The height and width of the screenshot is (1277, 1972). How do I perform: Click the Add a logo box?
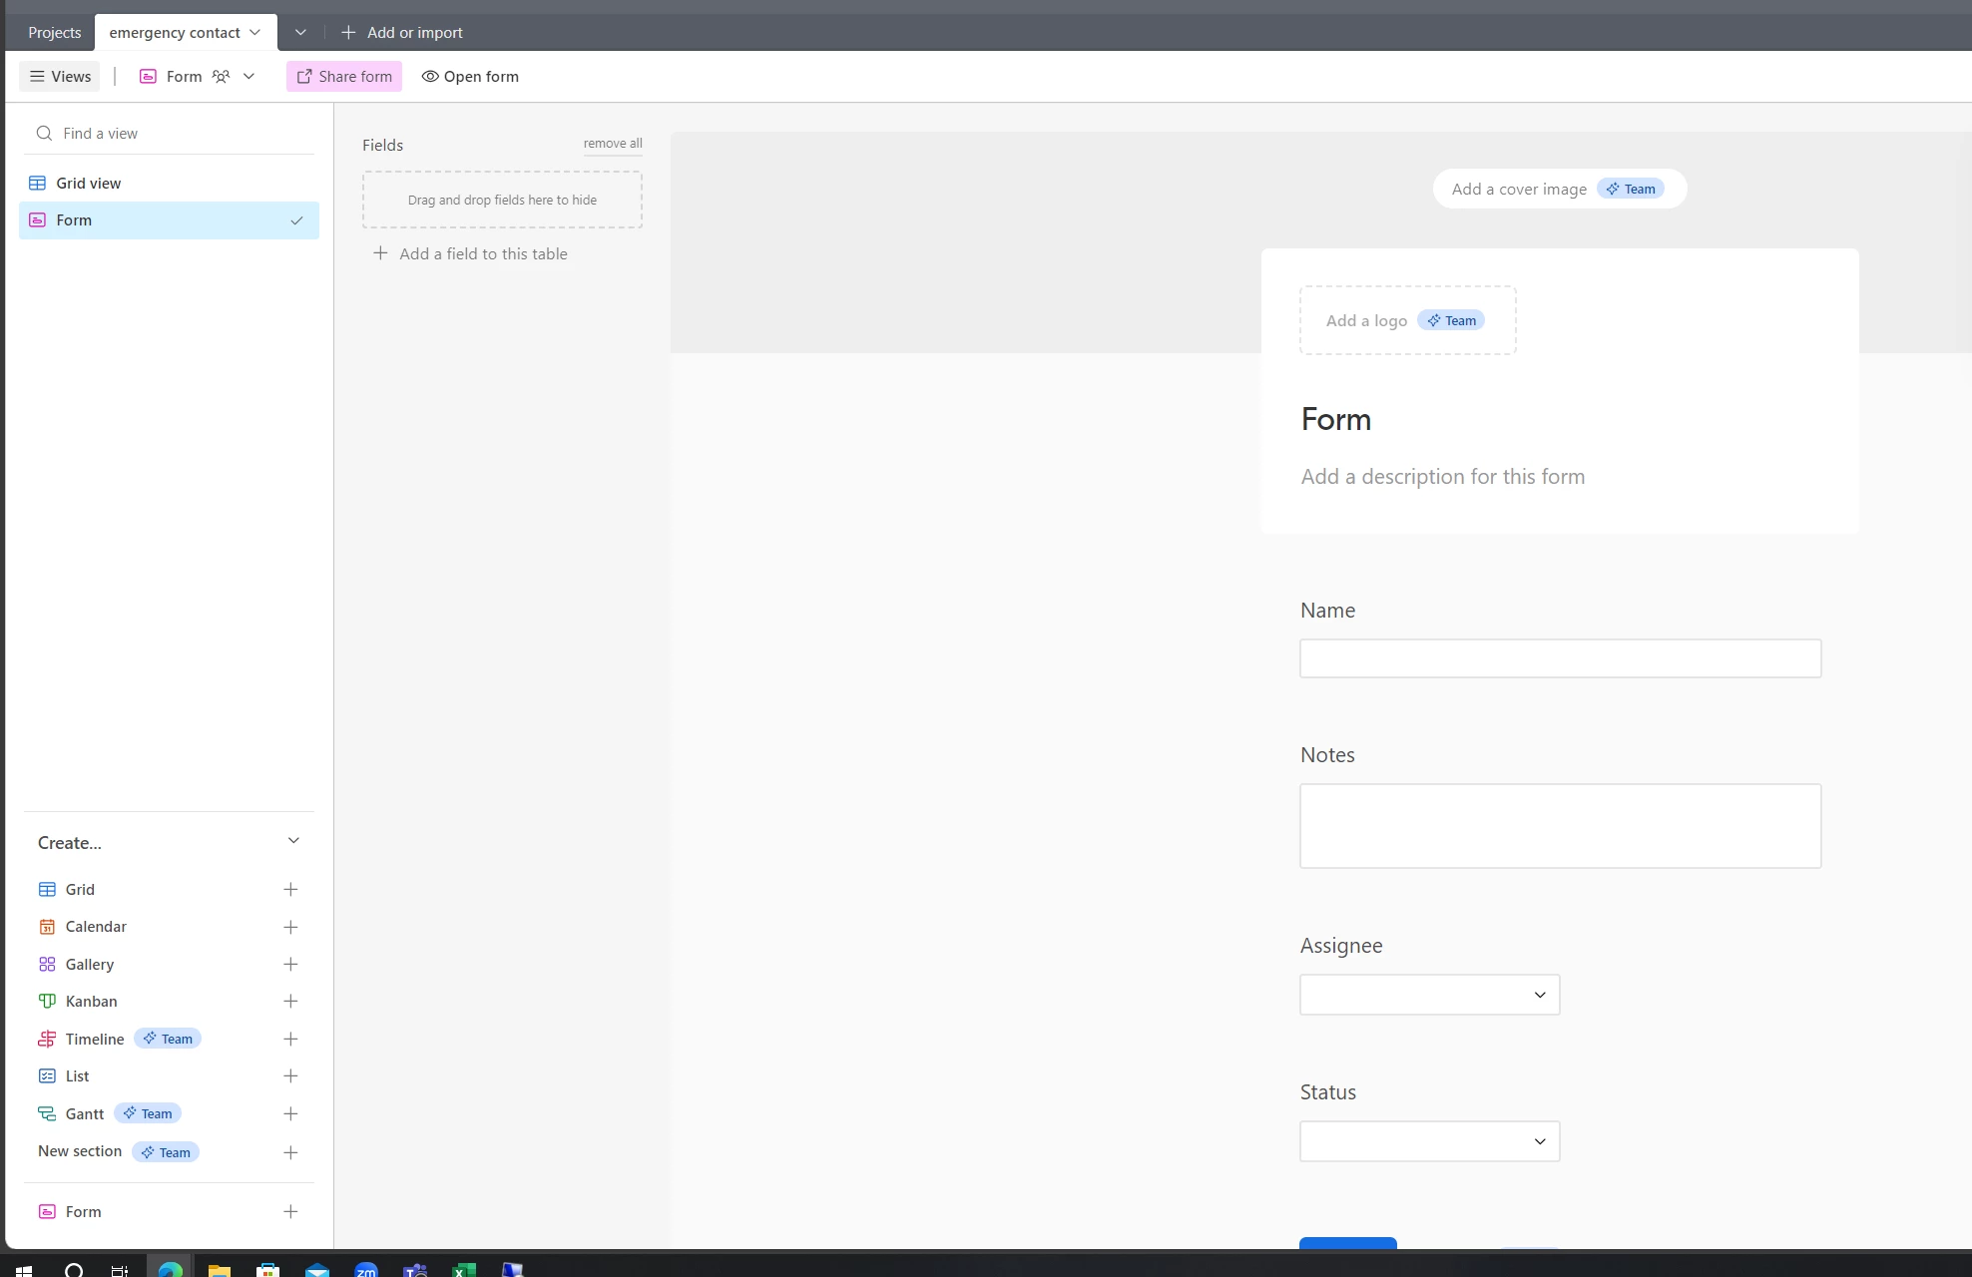1407,320
